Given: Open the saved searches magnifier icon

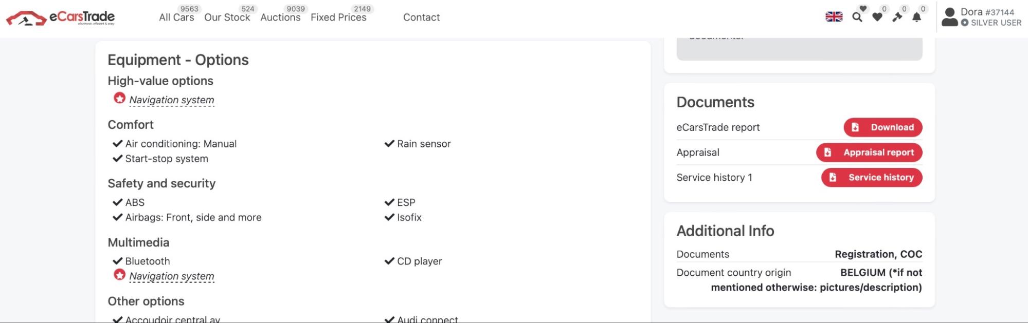Looking at the screenshot, I should point(857,17).
